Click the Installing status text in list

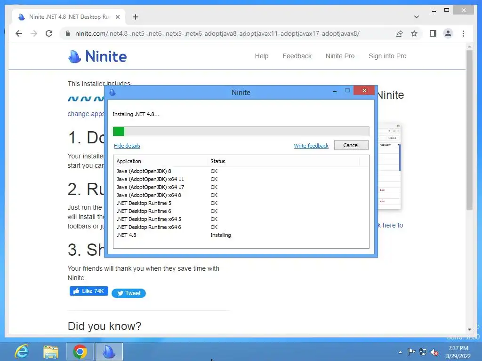[220, 235]
